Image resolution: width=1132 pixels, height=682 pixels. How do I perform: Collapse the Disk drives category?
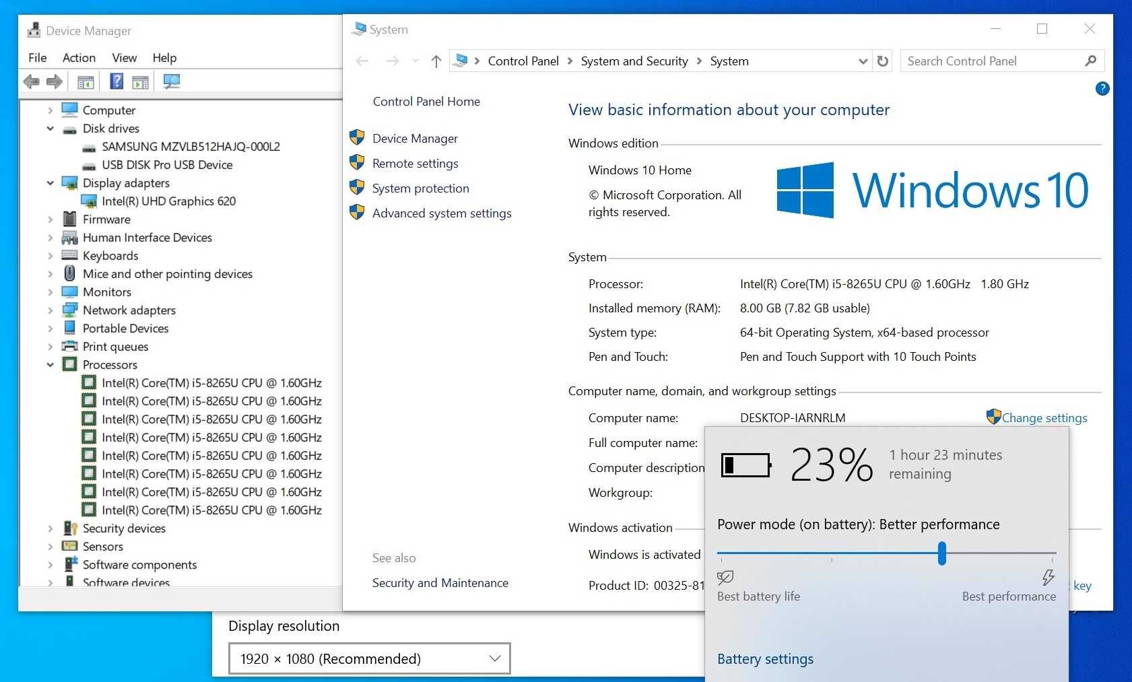pyautogui.click(x=51, y=128)
